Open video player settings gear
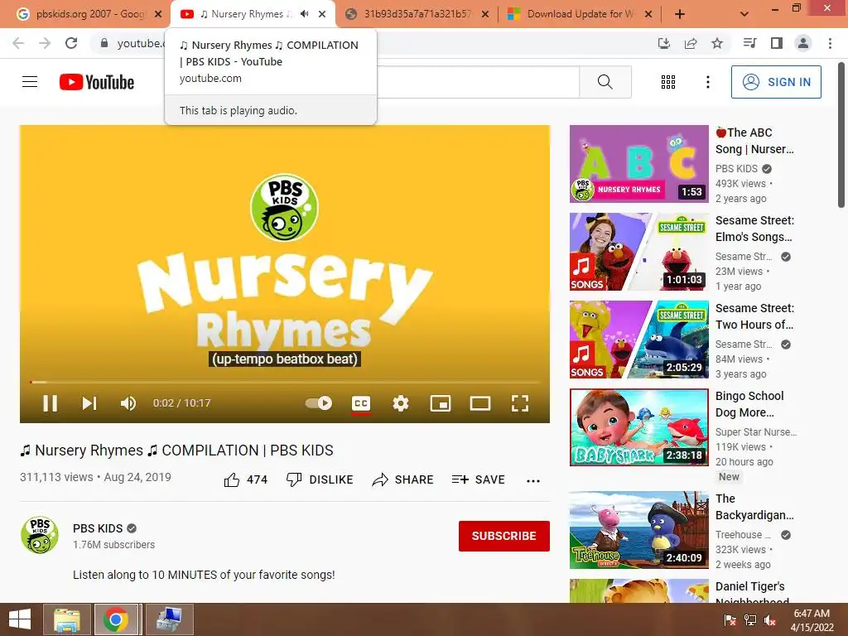This screenshot has height=636, width=848. click(x=400, y=403)
